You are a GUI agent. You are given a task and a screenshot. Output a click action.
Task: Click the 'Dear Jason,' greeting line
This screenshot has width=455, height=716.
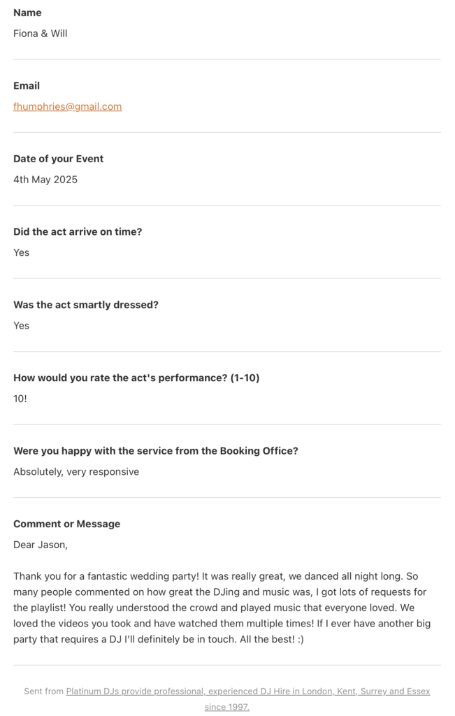tap(41, 545)
